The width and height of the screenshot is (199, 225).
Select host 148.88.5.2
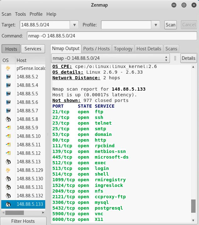(23, 77)
